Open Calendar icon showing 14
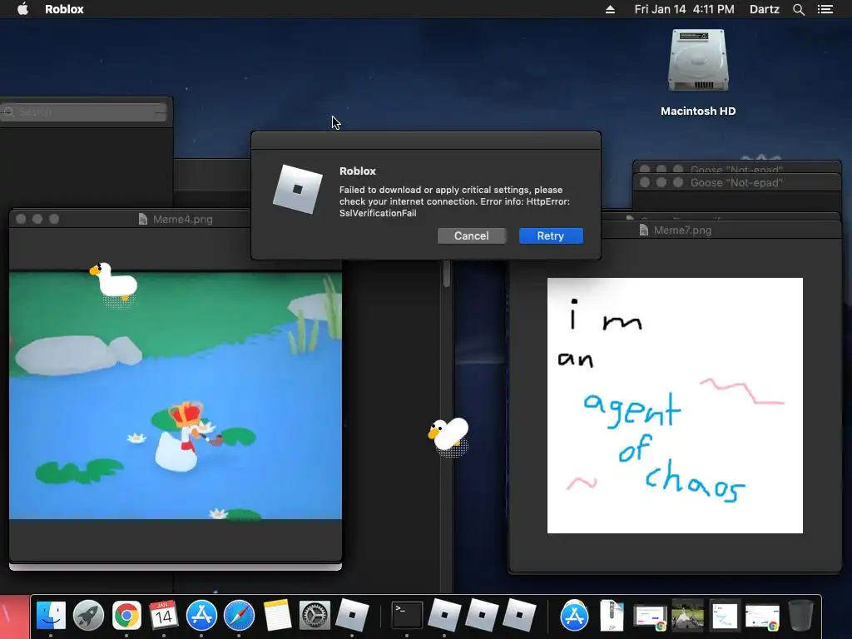Viewport: 852px width, 639px height. pyautogui.click(x=164, y=616)
